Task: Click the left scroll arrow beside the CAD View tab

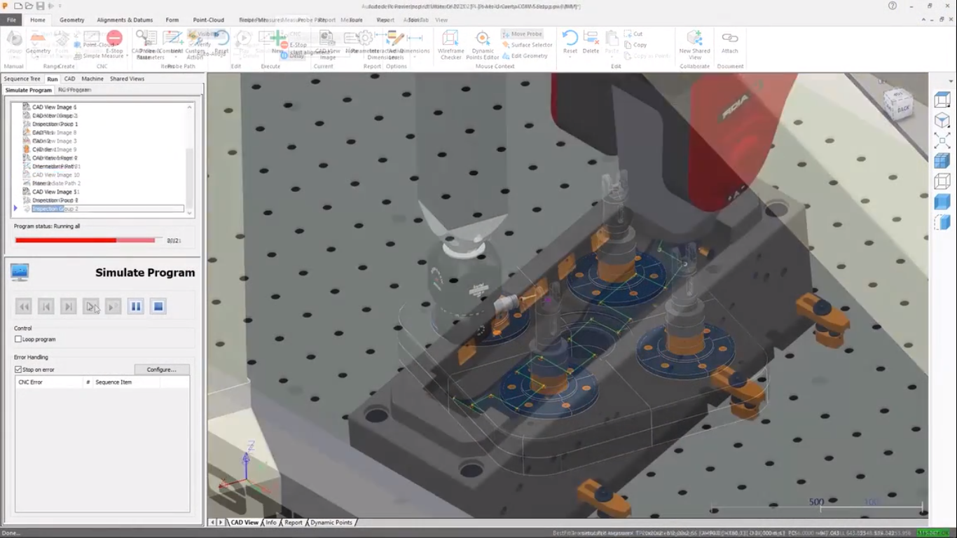Action: pyautogui.click(x=212, y=523)
